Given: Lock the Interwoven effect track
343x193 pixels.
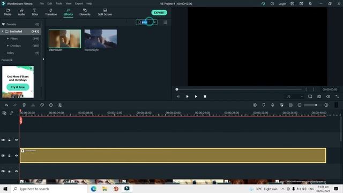Looking at the screenshot, I should point(10,155).
